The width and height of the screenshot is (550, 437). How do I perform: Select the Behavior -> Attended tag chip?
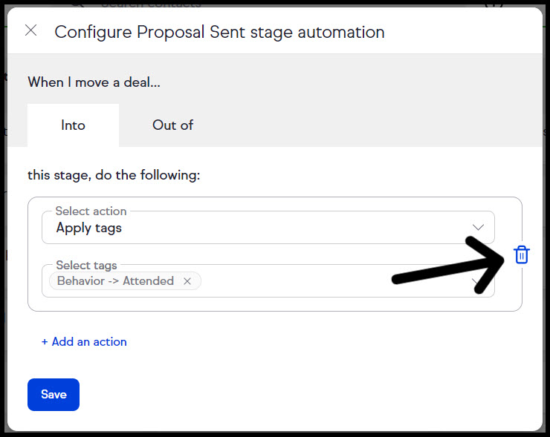coord(115,281)
